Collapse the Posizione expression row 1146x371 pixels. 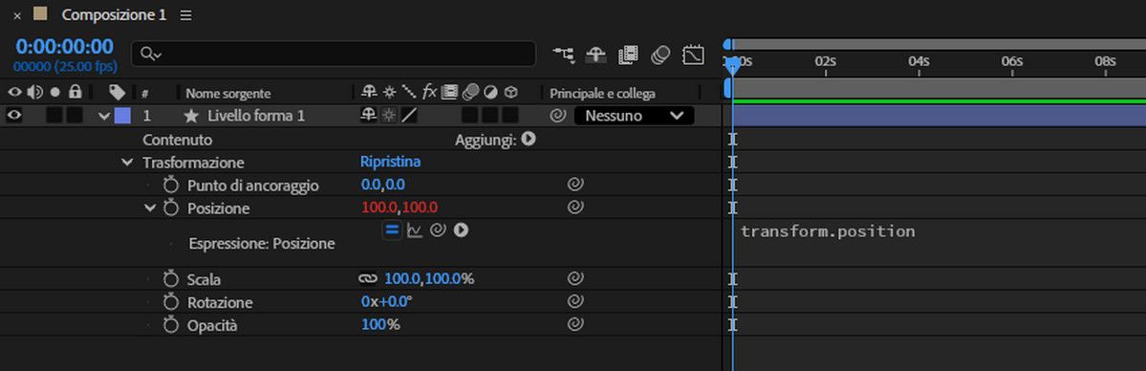coord(151,208)
